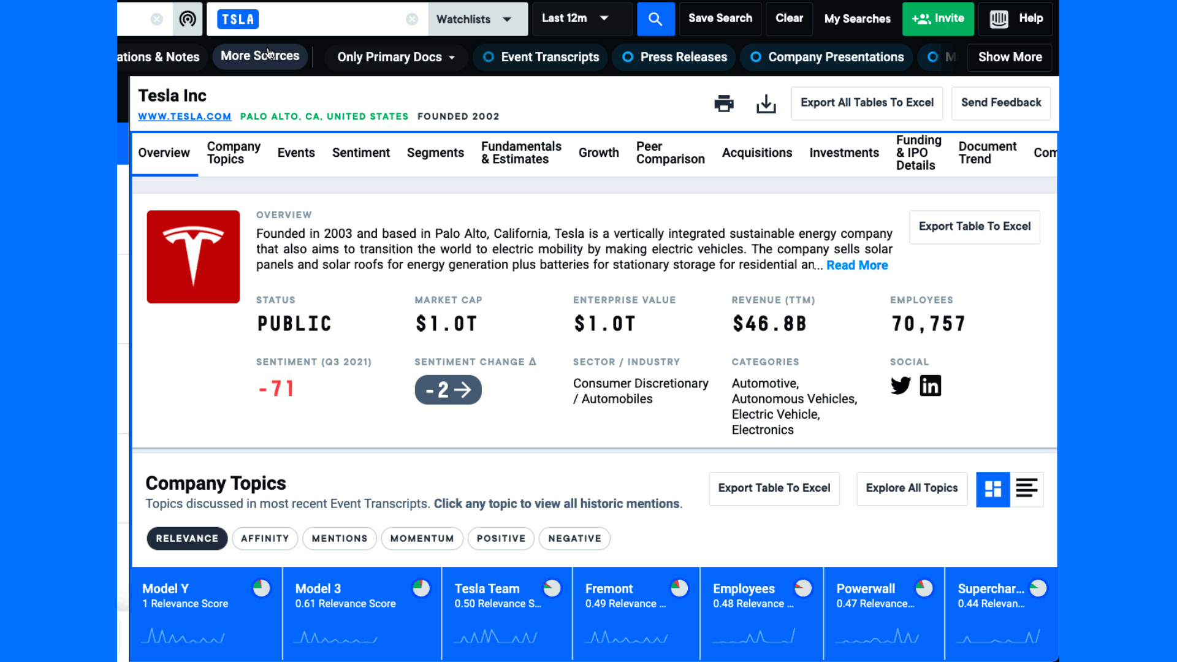
Task: Click Show More document filters
Action: tap(1010, 57)
